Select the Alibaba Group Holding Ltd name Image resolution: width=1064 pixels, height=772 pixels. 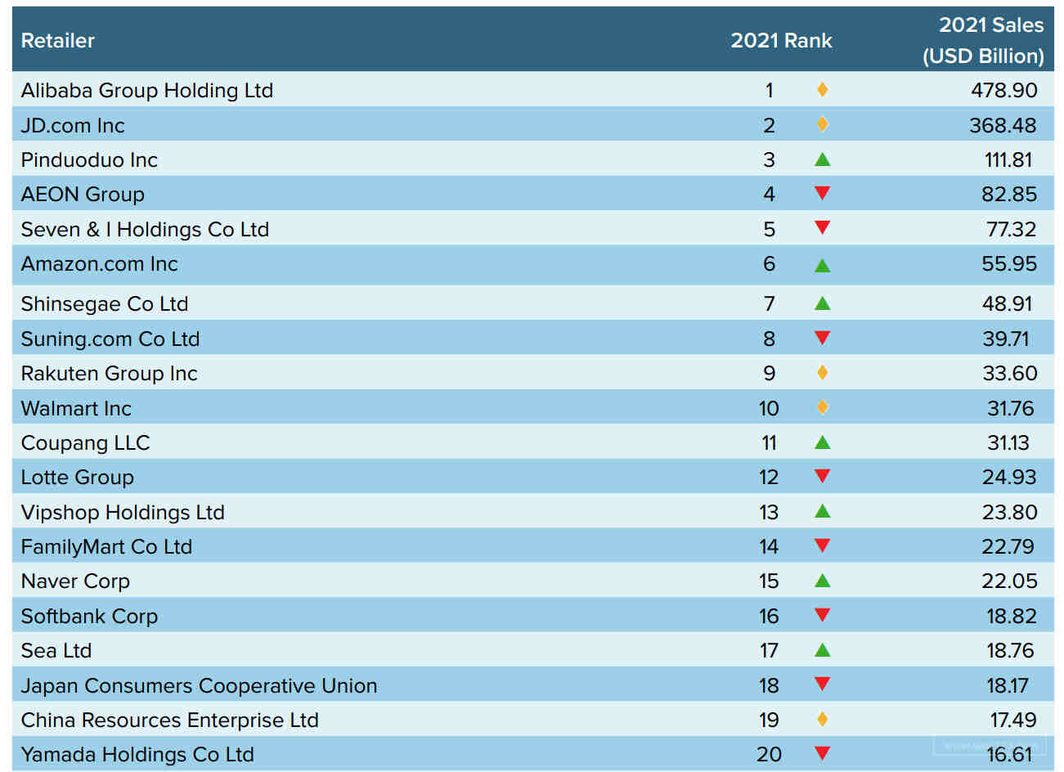[147, 91]
